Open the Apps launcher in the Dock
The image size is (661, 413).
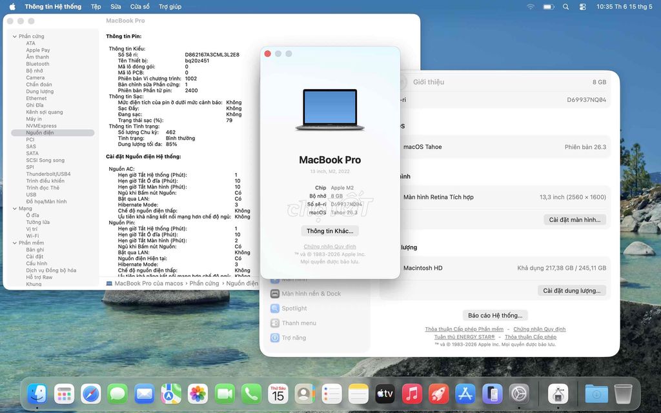(64, 394)
